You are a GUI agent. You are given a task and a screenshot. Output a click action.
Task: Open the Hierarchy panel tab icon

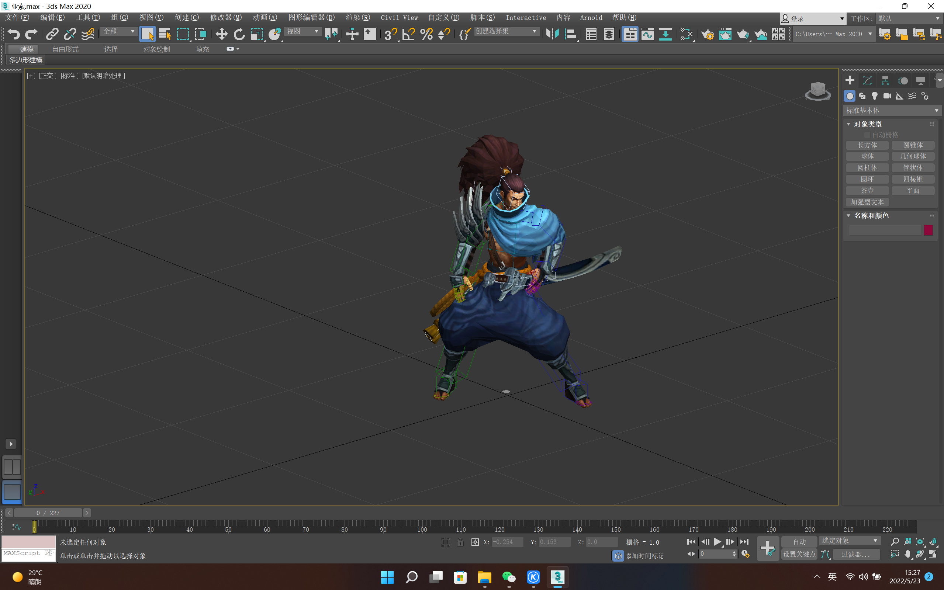click(885, 81)
